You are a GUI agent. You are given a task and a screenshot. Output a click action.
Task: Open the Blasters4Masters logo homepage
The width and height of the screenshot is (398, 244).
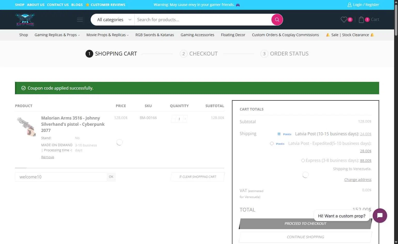click(25, 20)
